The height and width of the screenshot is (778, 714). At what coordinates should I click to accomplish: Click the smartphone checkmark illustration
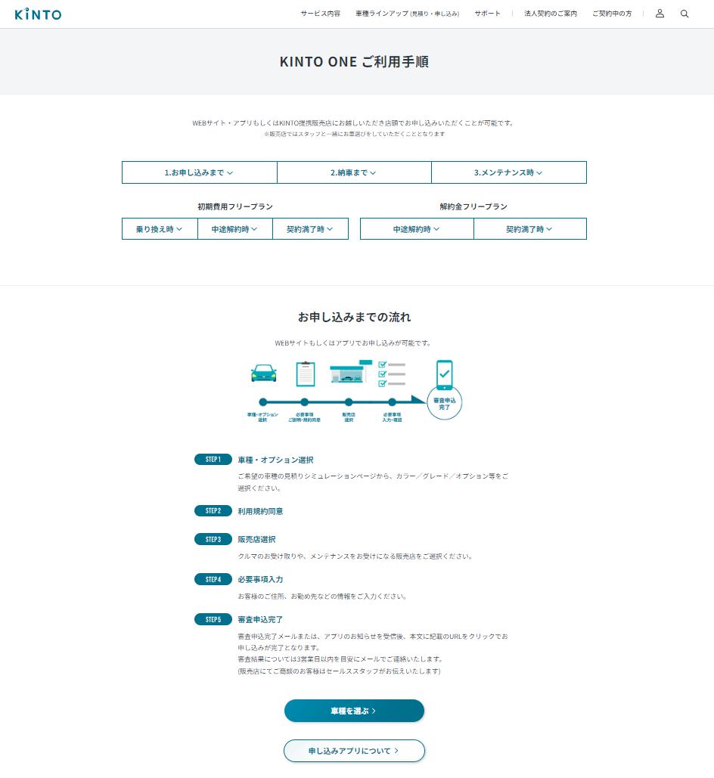click(444, 375)
